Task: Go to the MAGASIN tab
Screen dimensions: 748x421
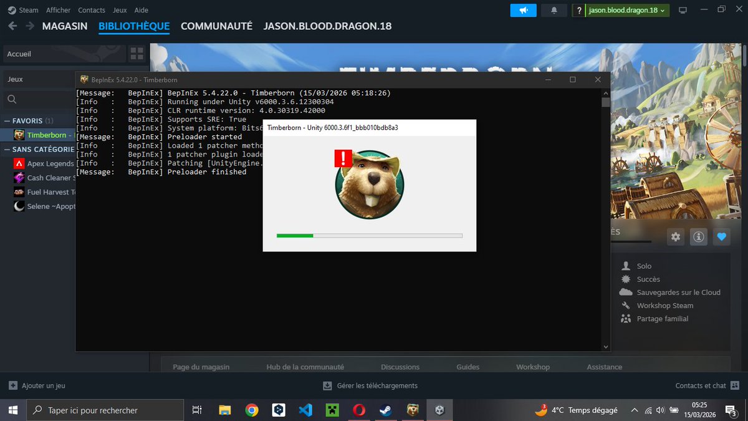Action: pyautogui.click(x=65, y=26)
